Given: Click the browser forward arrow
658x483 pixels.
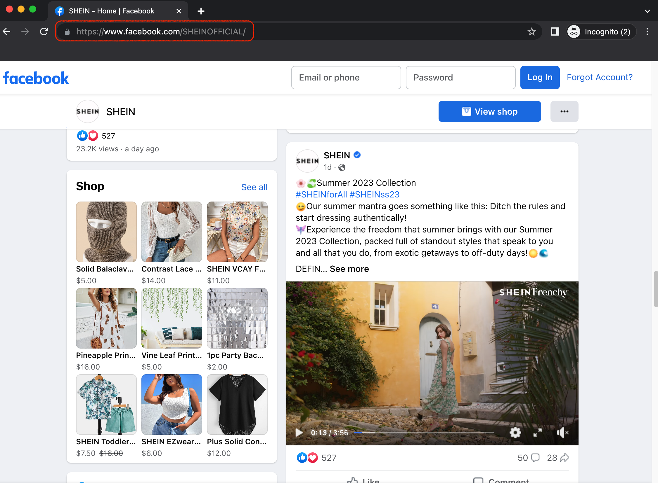Looking at the screenshot, I should (25, 31).
